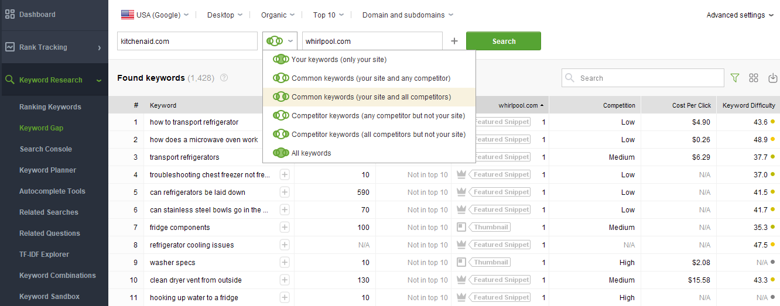Click keyword 'how to transport refrigerator'
Viewport: 780px width, 306px height.
[194, 122]
